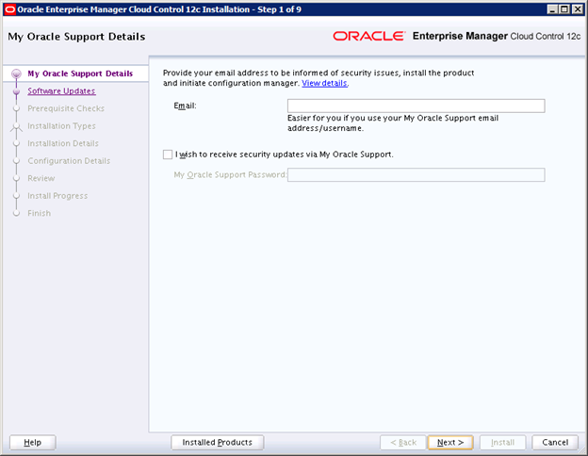Click the My Oracle Support Password field

[x=416, y=174]
